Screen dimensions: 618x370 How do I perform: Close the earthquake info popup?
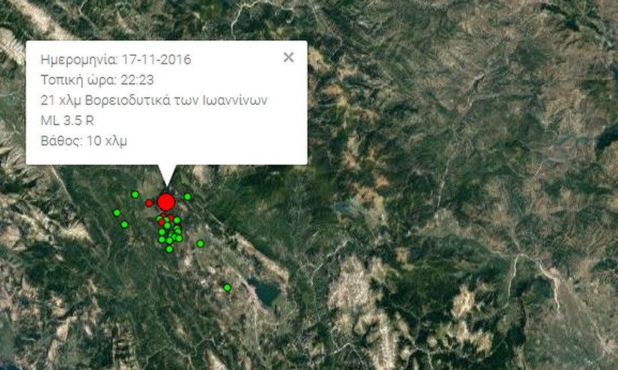point(289,57)
